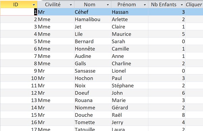This screenshot has height=131, width=203.
Task: Select the Prénom column header
Action: pos(130,4)
